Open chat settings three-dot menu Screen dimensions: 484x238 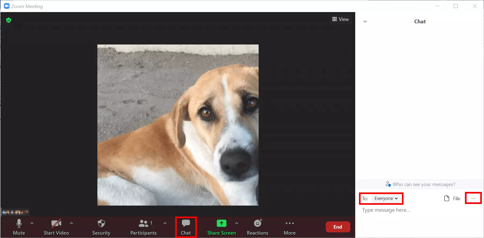click(473, 198)
